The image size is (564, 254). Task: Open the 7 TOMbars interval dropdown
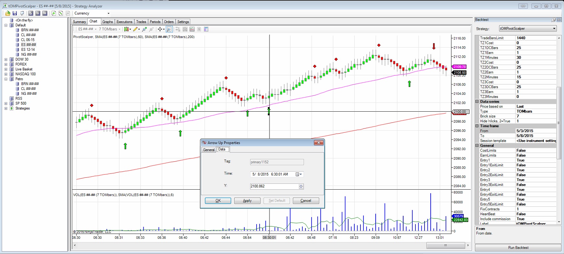[109, 29]
